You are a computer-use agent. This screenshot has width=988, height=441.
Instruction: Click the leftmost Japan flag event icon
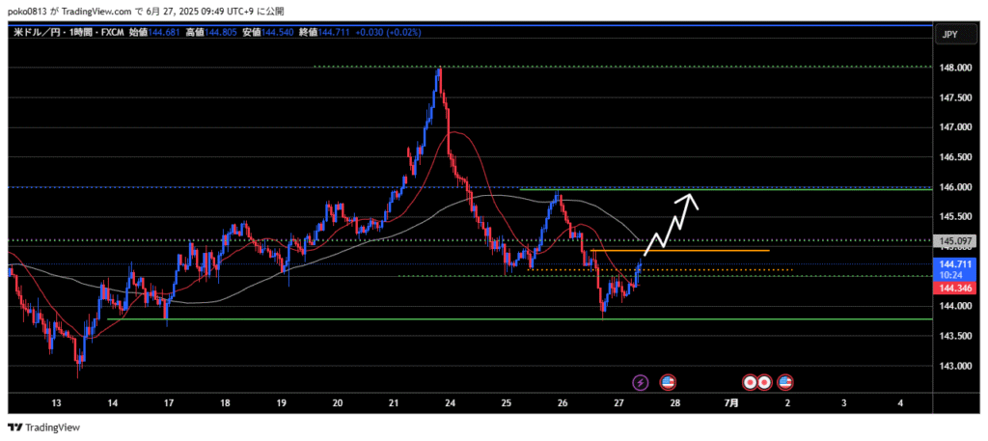click(749, 383)
